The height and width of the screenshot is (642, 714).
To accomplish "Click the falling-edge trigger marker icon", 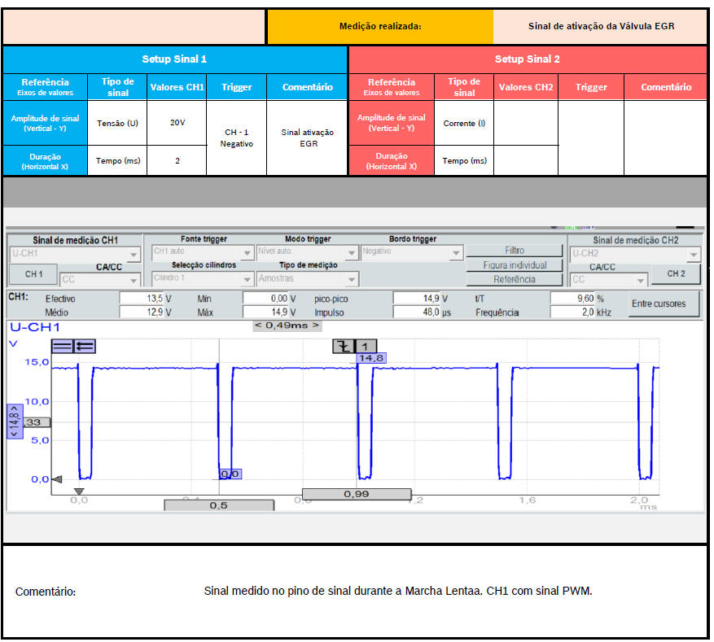I will (x=342, y=346).
